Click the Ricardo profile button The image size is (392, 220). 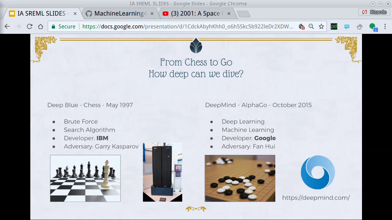coord(374,12)
